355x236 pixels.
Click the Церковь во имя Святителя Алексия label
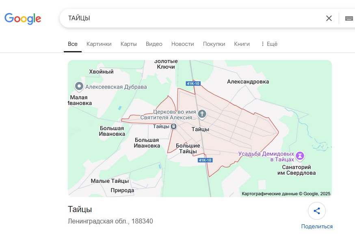[168, 115]
